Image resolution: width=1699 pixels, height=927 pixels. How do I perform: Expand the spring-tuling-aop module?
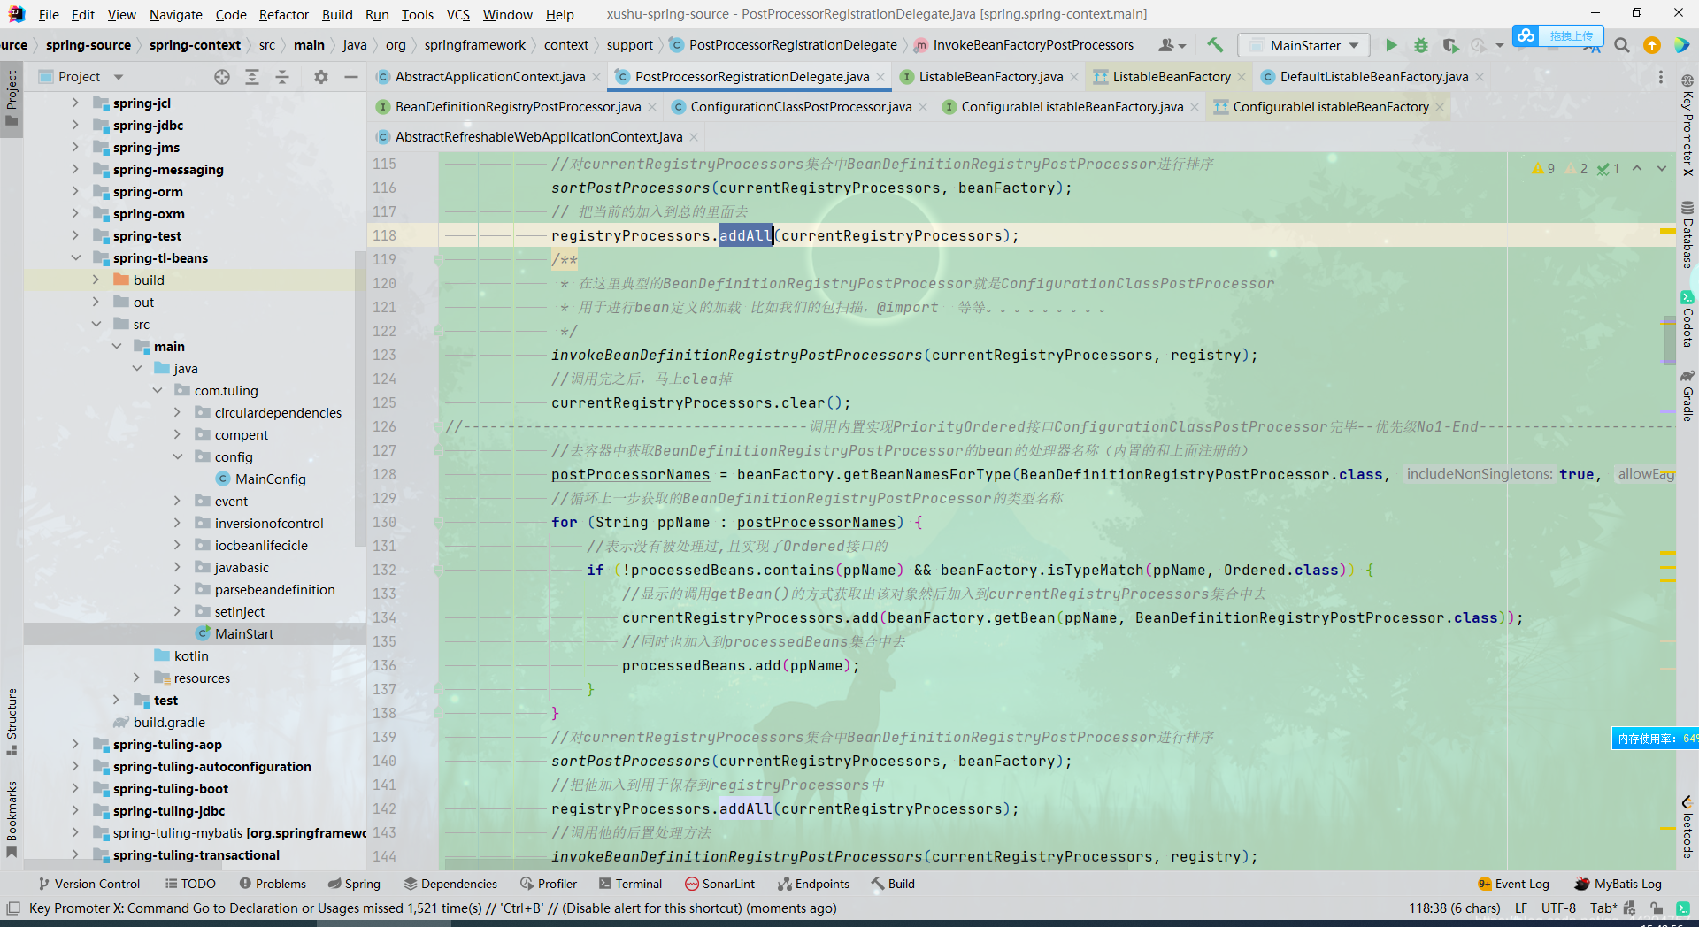[x=76, y=745]
